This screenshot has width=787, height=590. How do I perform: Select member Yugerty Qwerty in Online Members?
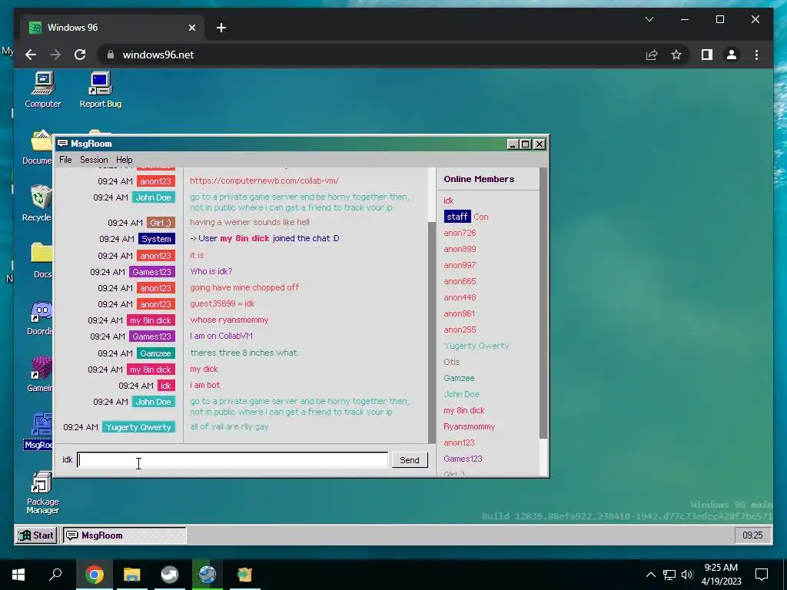477,346
